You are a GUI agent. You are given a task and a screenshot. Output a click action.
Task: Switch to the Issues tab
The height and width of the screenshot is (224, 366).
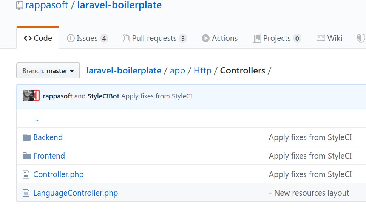pyautogui.click(x=87, y=38)
